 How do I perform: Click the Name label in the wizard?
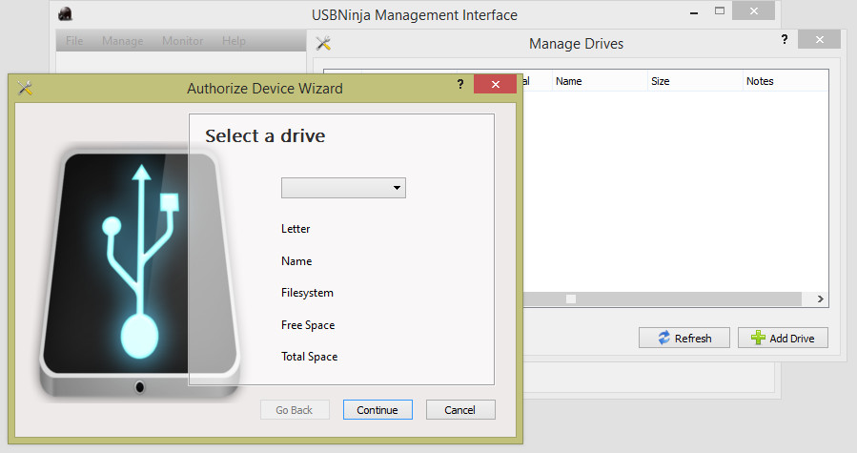pyautogui.click(x=296, y=261)
